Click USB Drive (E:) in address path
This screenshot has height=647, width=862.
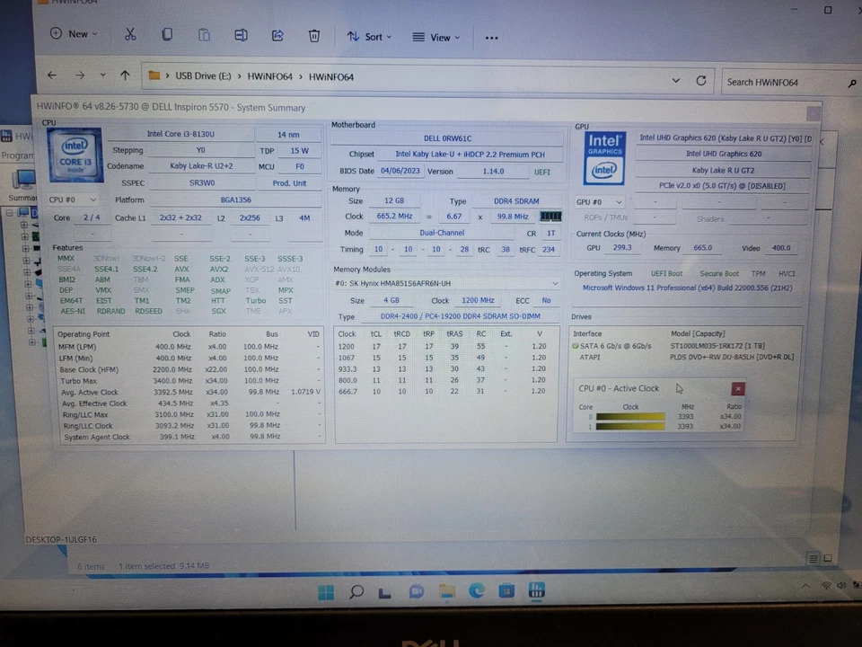203,75
